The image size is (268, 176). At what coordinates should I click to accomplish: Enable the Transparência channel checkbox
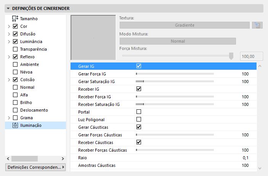[x=15, y=49]
